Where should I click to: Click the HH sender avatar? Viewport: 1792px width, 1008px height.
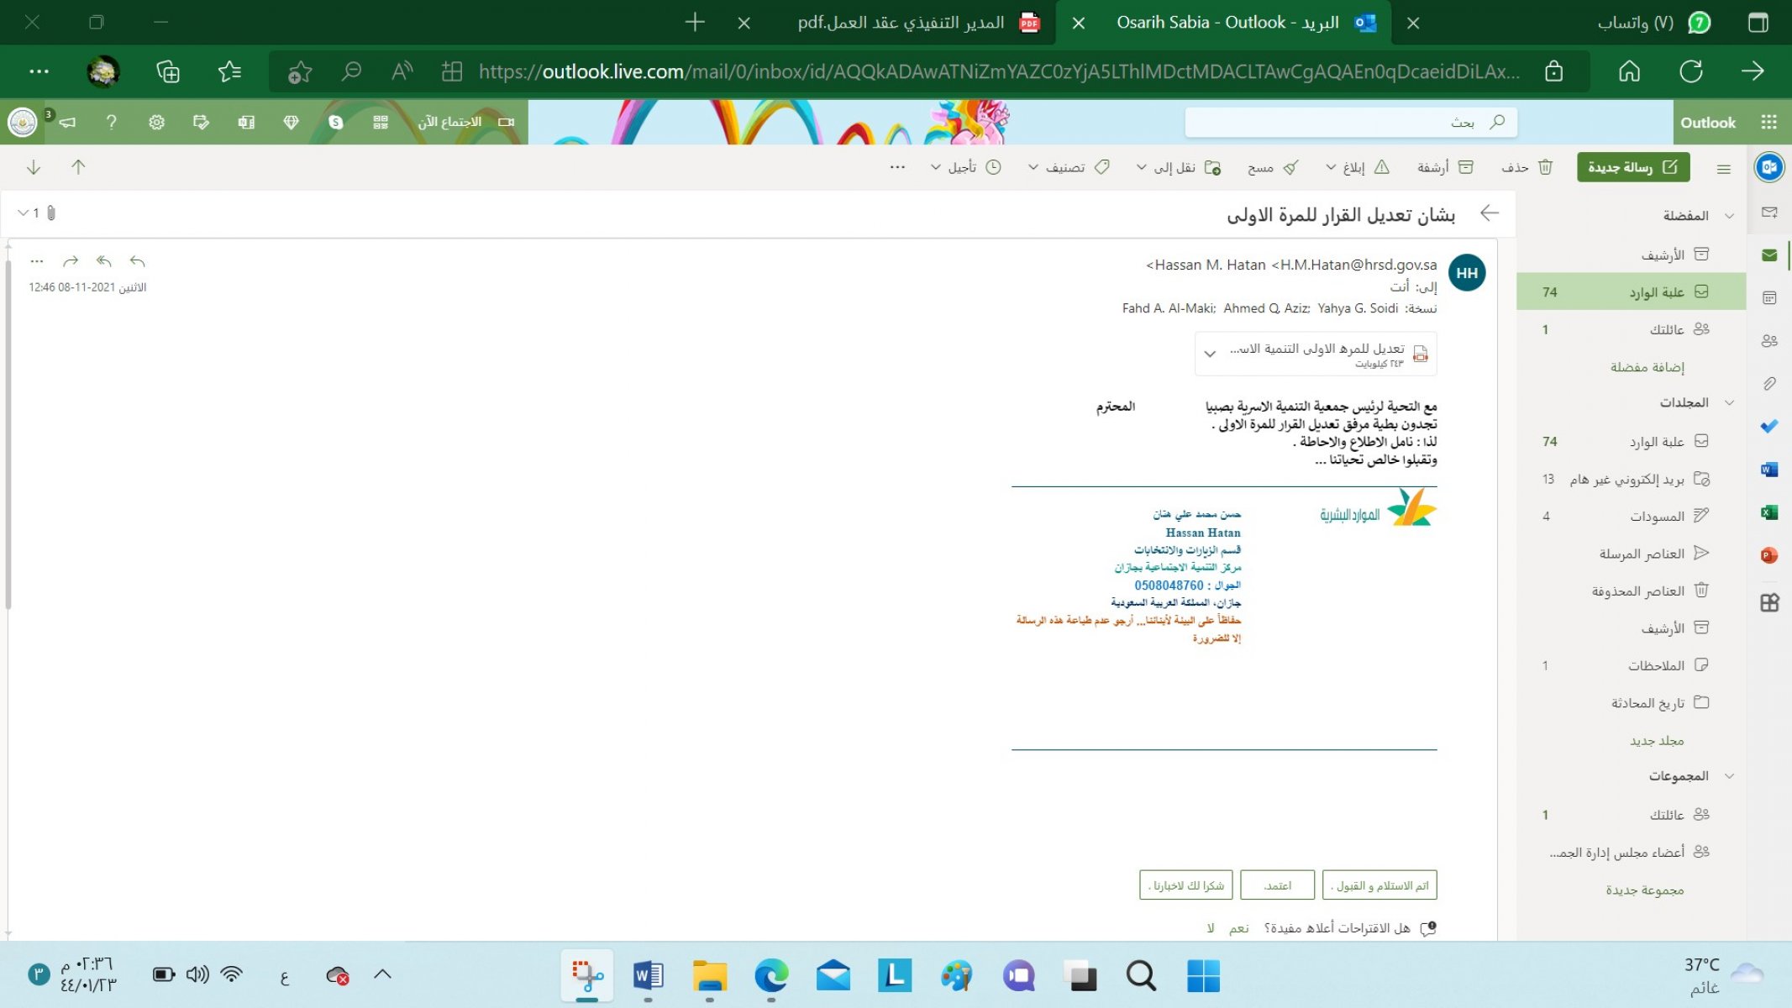point(1467,273)
